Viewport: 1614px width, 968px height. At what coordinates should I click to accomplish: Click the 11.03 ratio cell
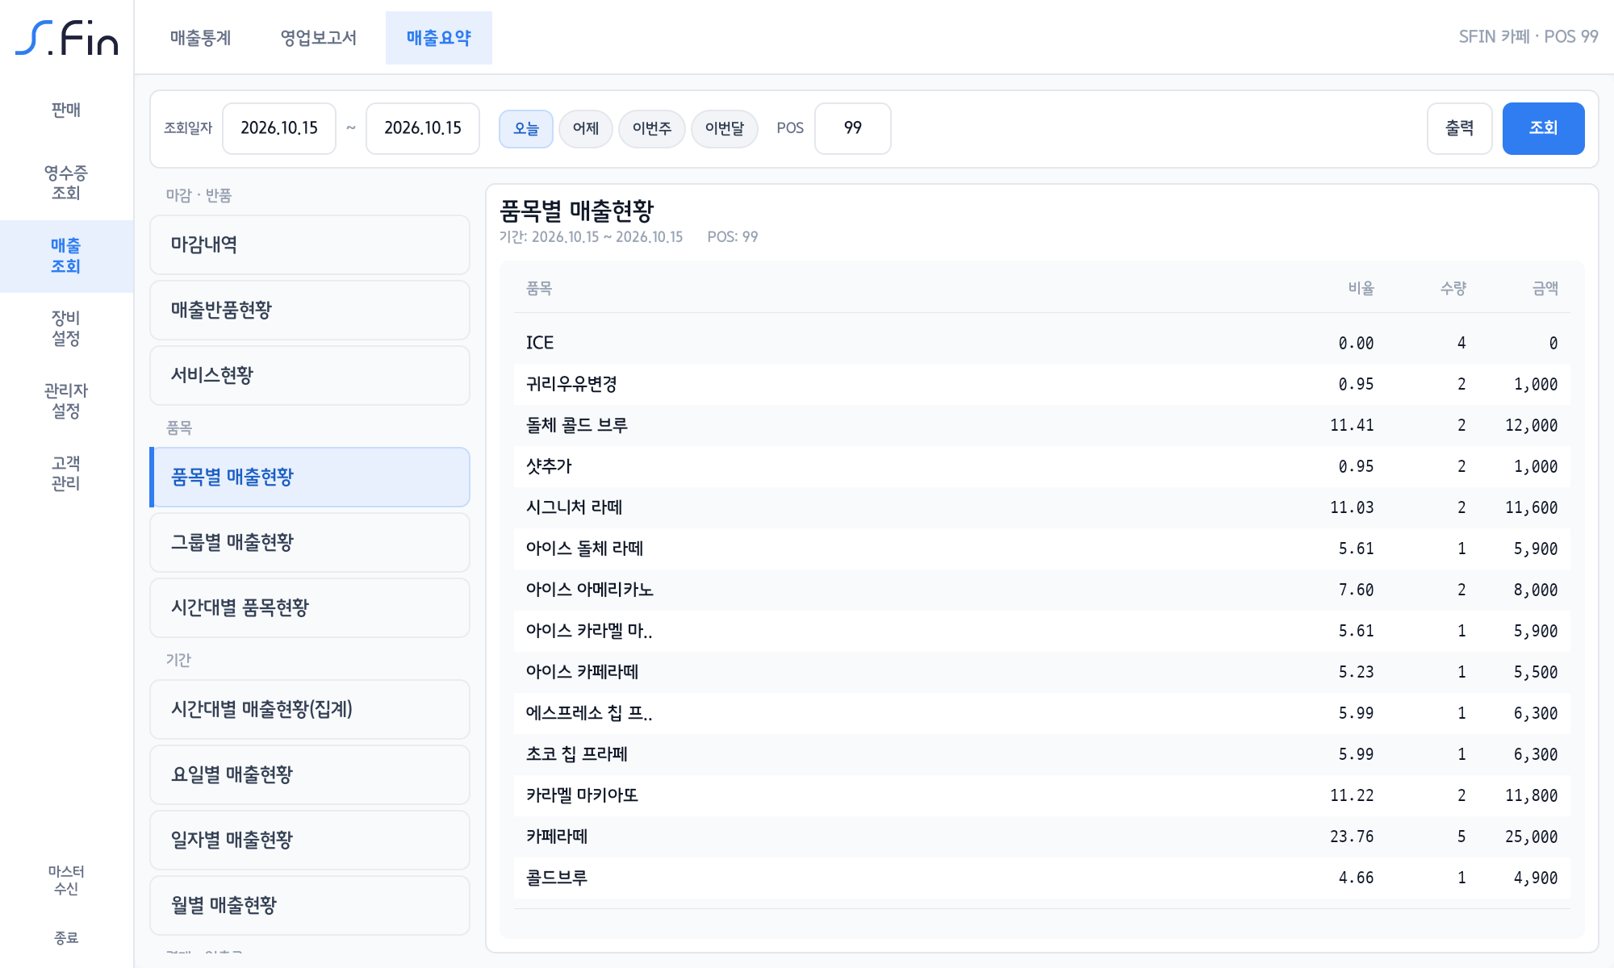coord(1352,508)
